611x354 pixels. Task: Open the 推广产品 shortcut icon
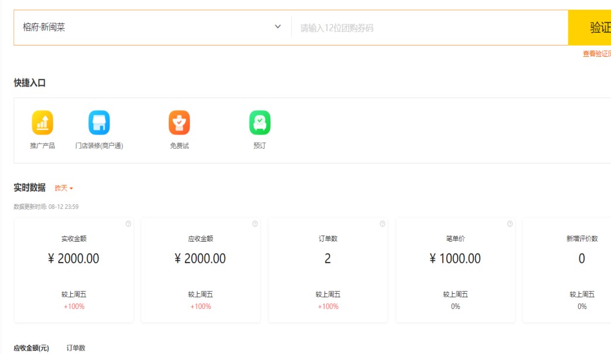point(42,123)
